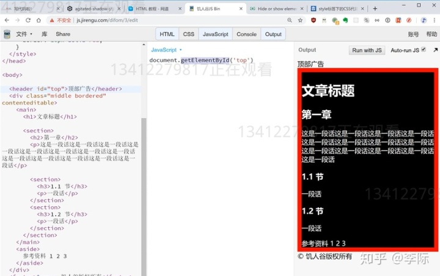Close the HTML 教程 browser tab
Viewport: 440px width, 276px height.
click(x=180, y=9)
